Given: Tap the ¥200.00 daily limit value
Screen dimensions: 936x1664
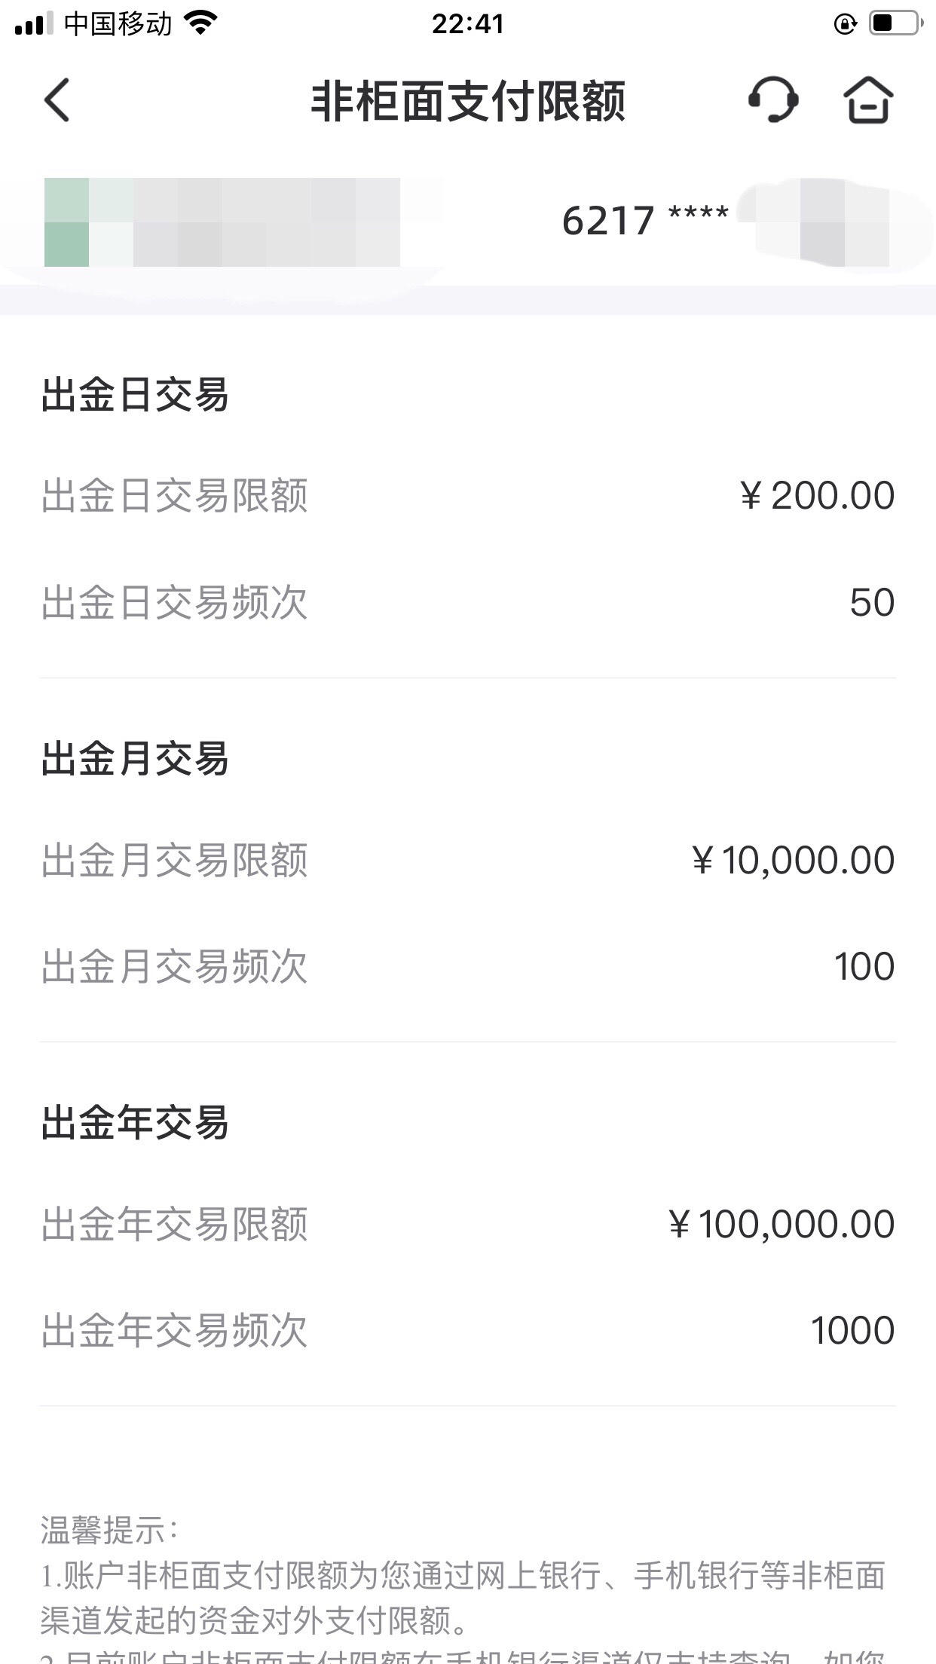Looking at the screenshot, I should (817, 496).
